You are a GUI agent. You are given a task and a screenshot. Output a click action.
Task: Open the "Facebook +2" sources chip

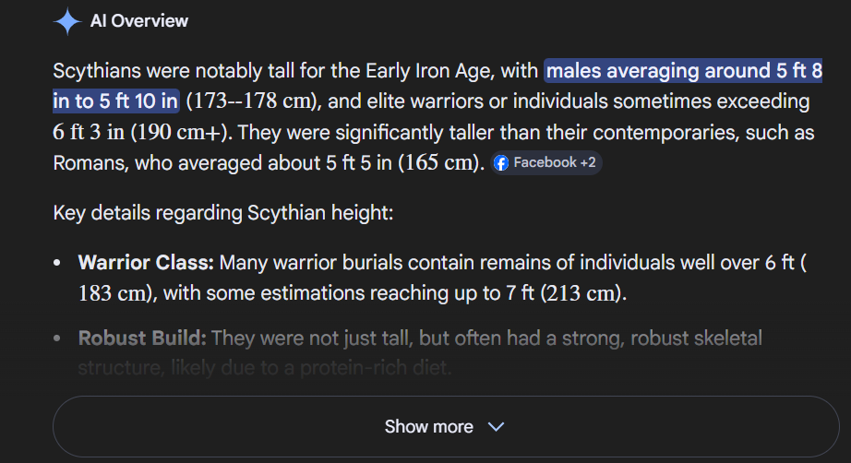(x=546, y=163)
